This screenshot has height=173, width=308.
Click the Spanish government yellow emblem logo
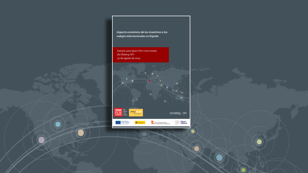pos(140,122)
